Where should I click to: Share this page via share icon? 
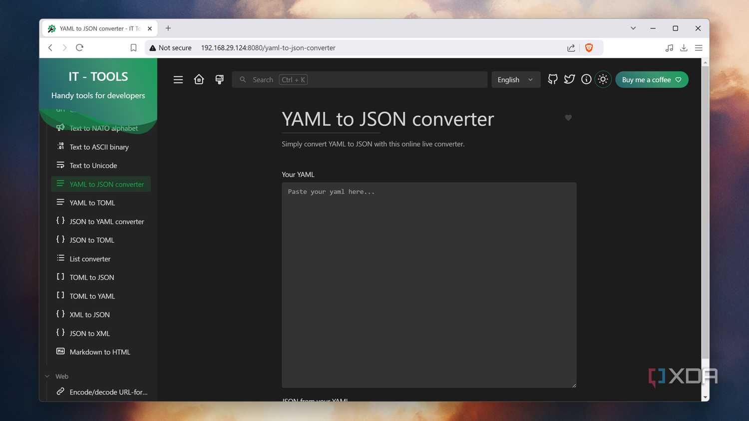pos(571,48)
